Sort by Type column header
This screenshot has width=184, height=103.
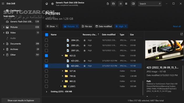[x=122, y=35]
